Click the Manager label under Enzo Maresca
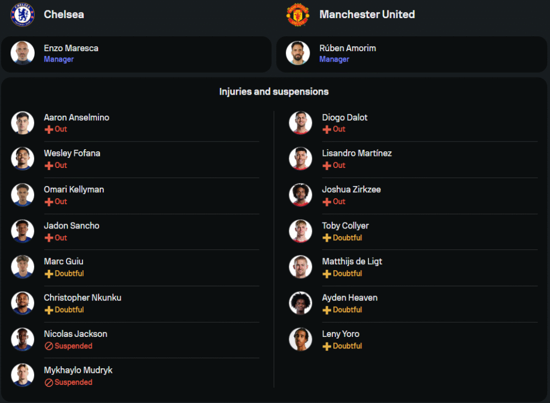This screenshot has width=550, height=403. [x=59, y=59]
